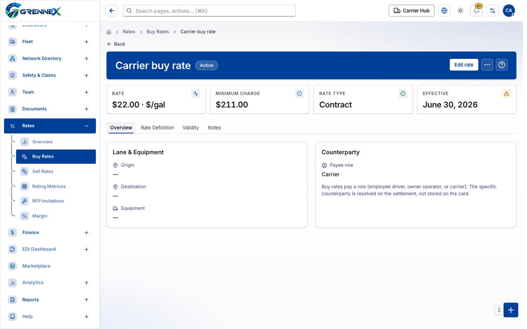Expand the Team sidebar section
Screen dimensions: 527x329
[86, 92]
